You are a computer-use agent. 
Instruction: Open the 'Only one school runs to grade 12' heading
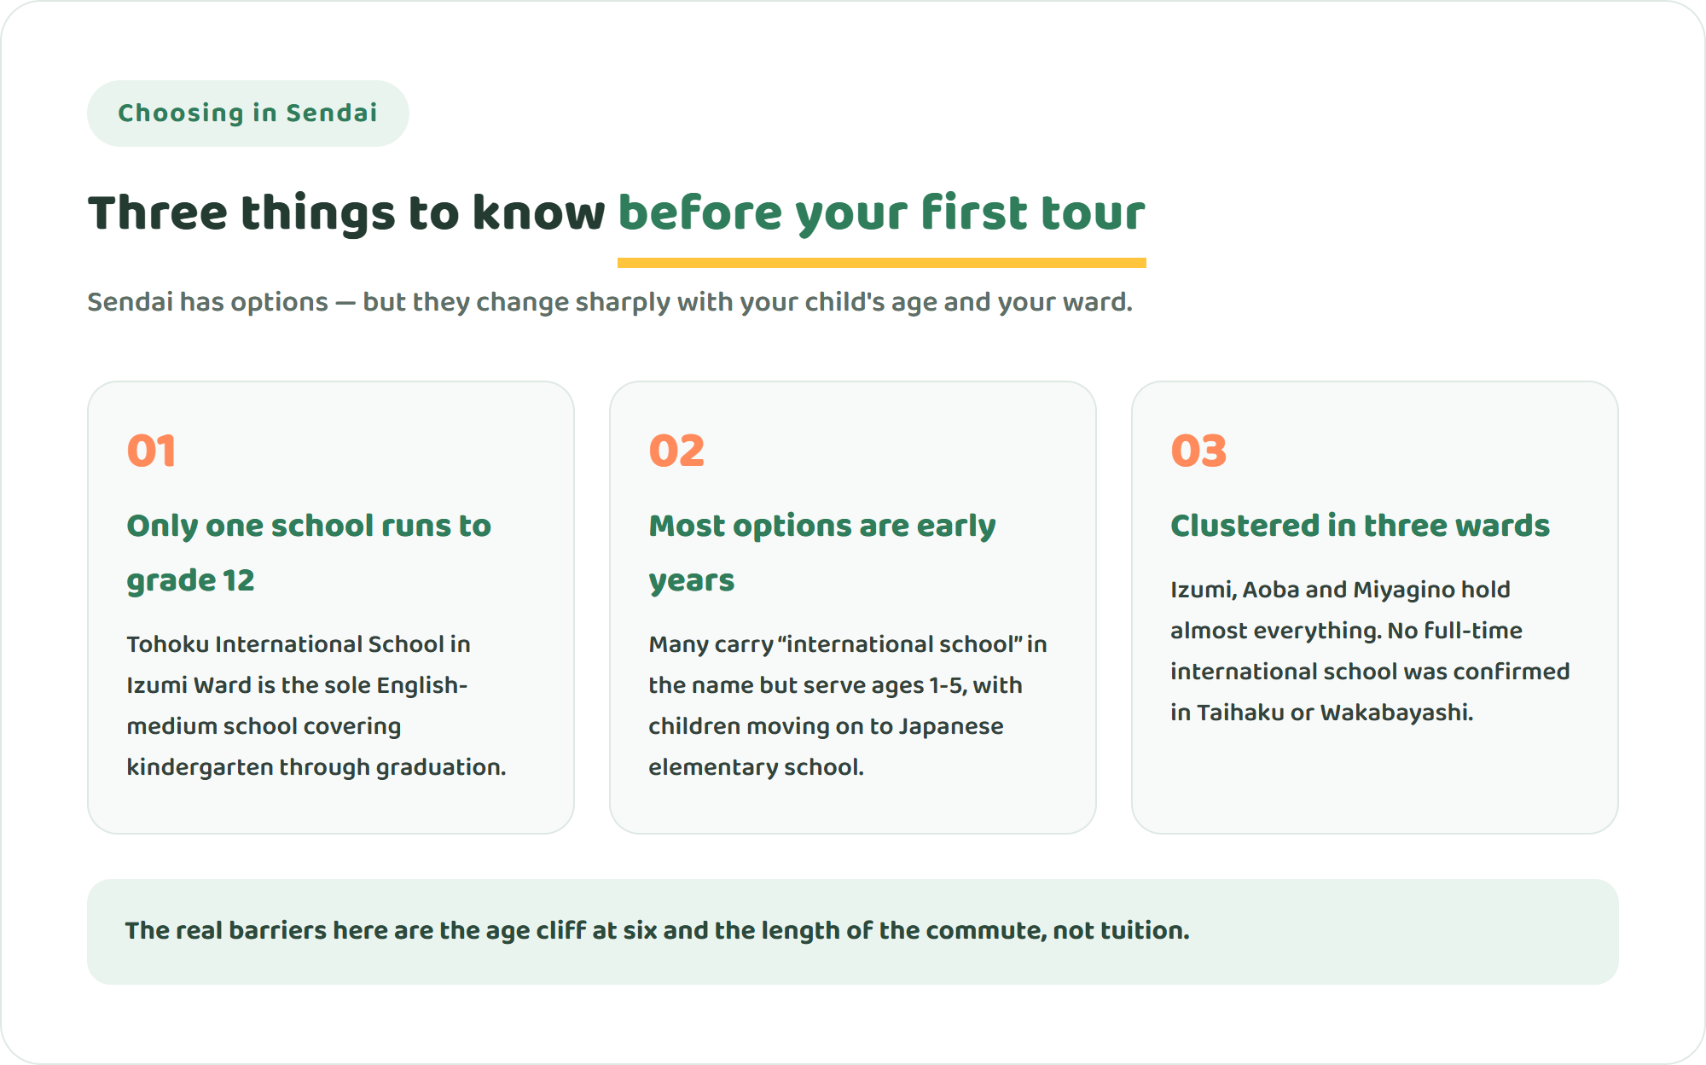tap(309, 553)
